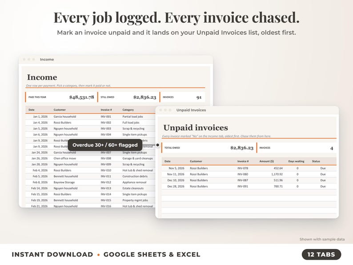Click the Still Owed value in Income window
This screenshot has height=265, width=353.
(x=145, y=97)
